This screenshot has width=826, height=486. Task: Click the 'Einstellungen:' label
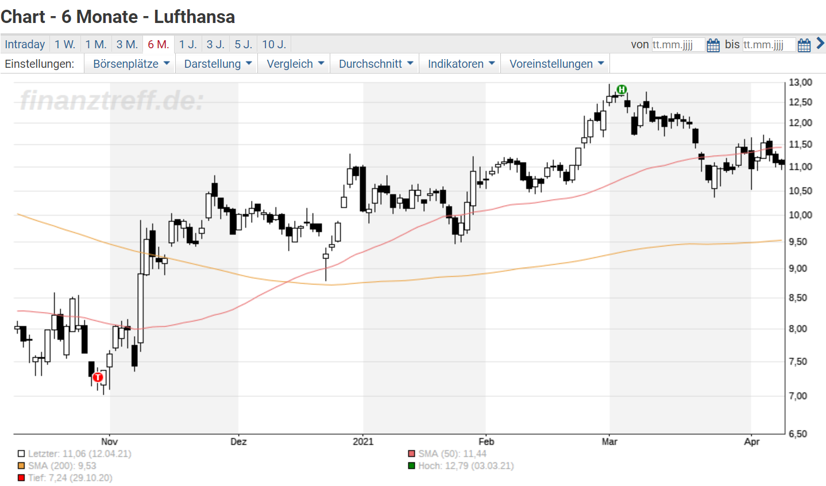point(40,64)
